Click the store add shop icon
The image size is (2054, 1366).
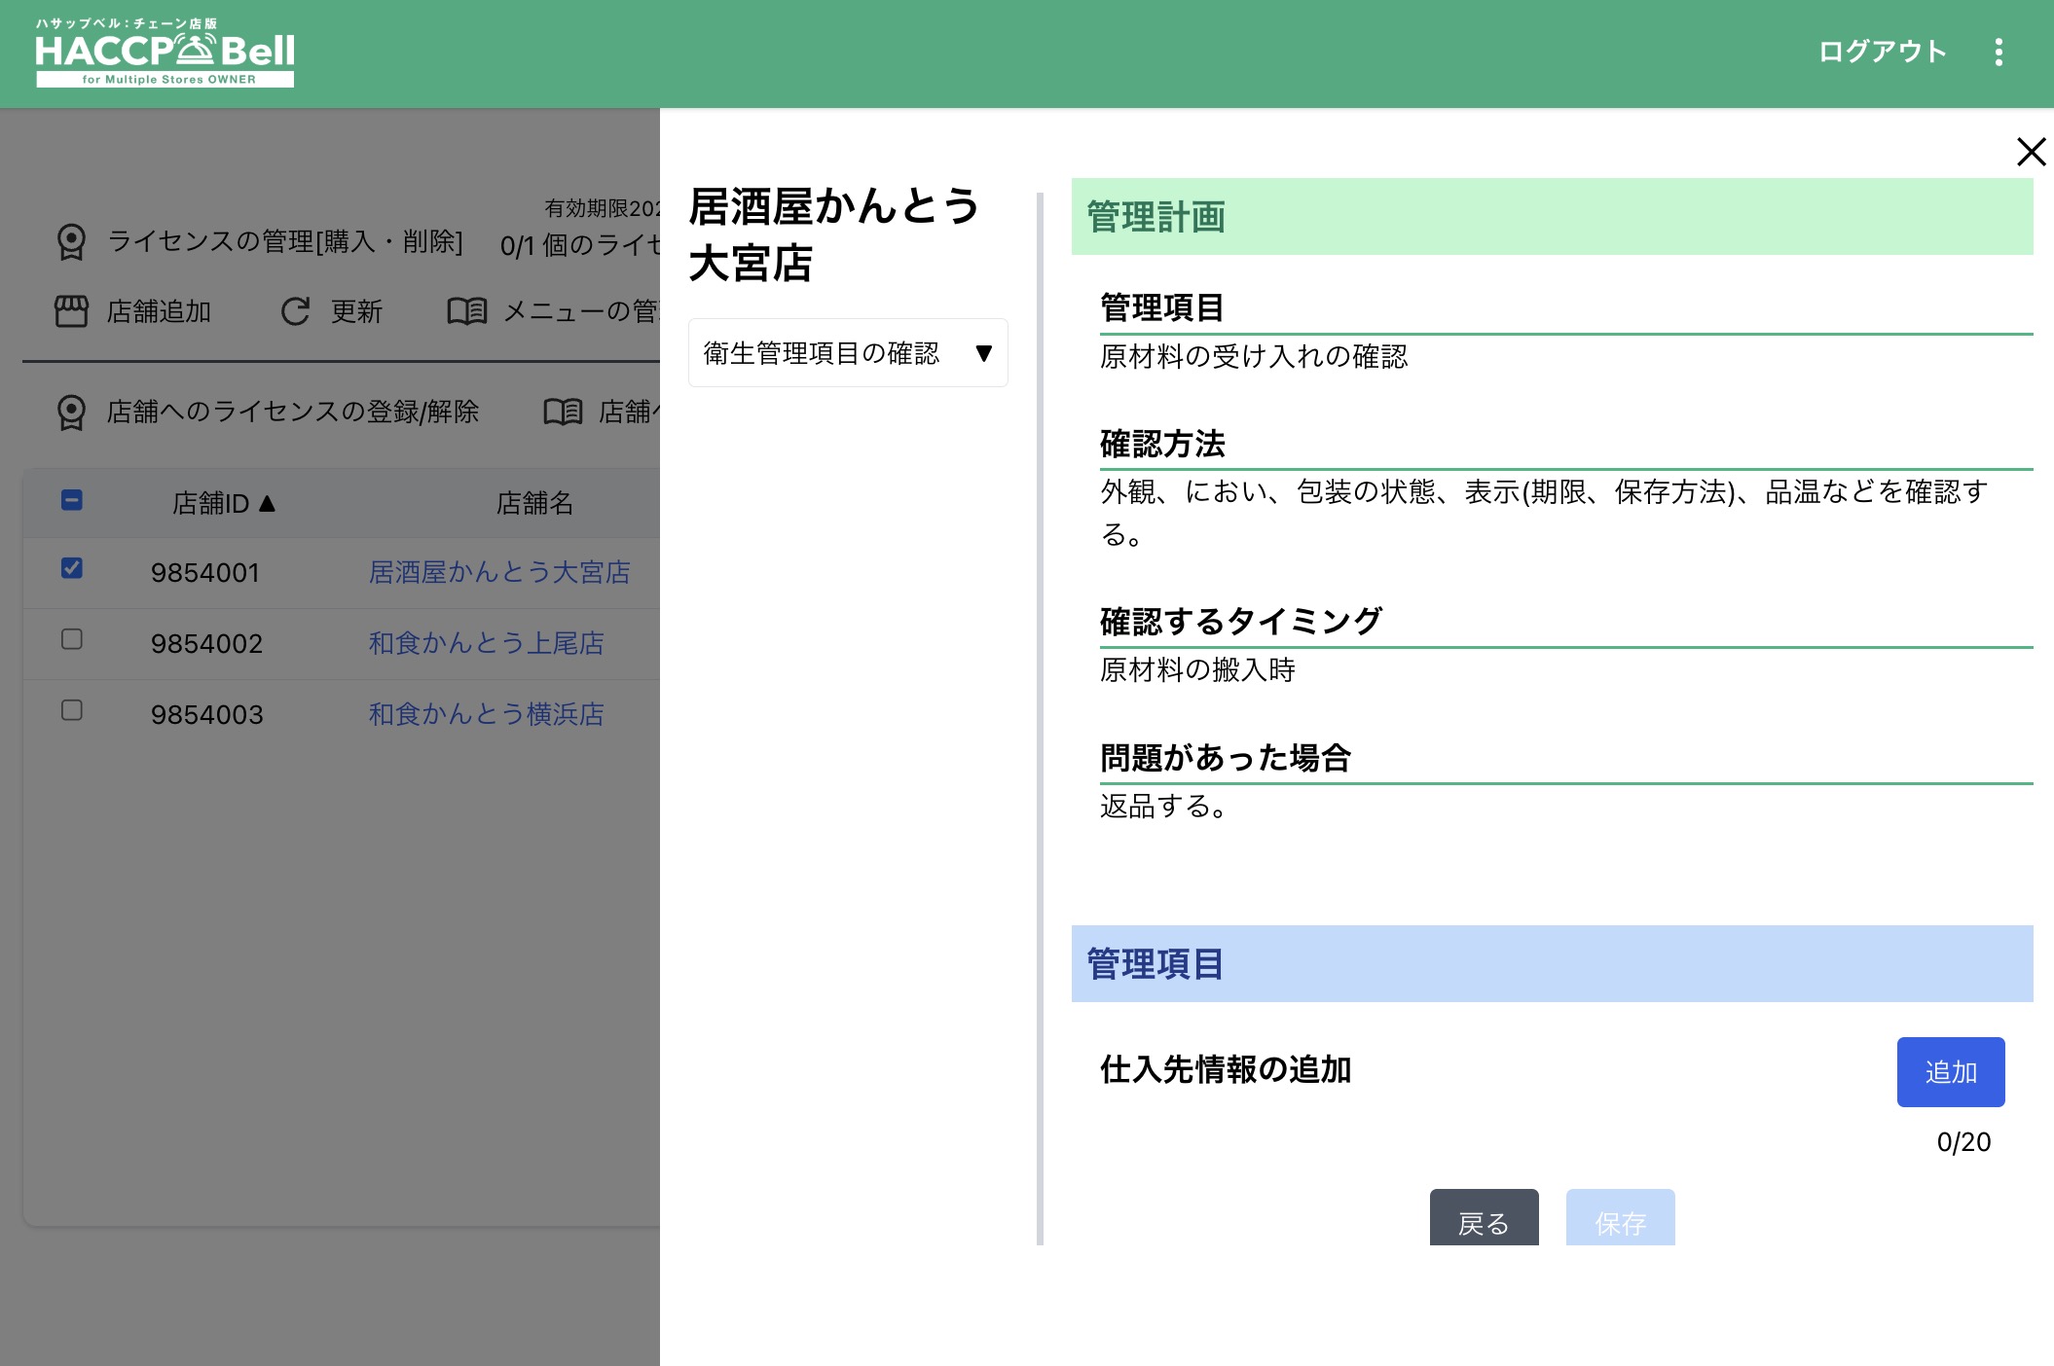point(71,311)
